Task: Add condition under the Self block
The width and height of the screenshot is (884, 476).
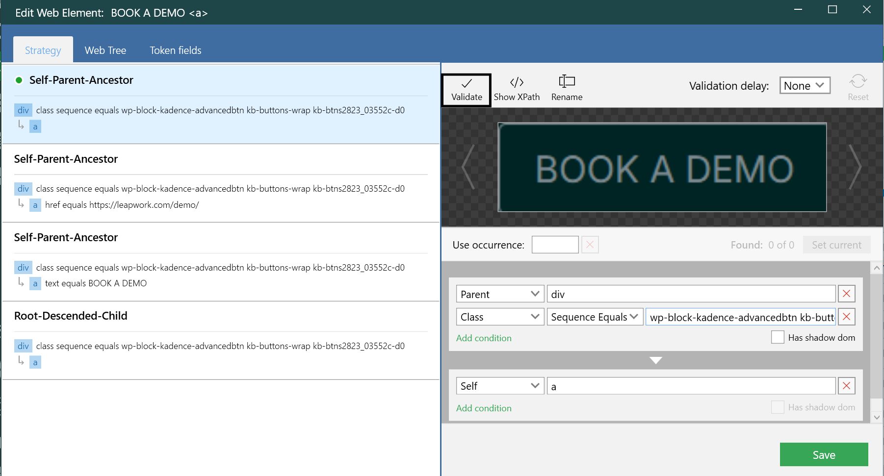Action: click(484, 408)
